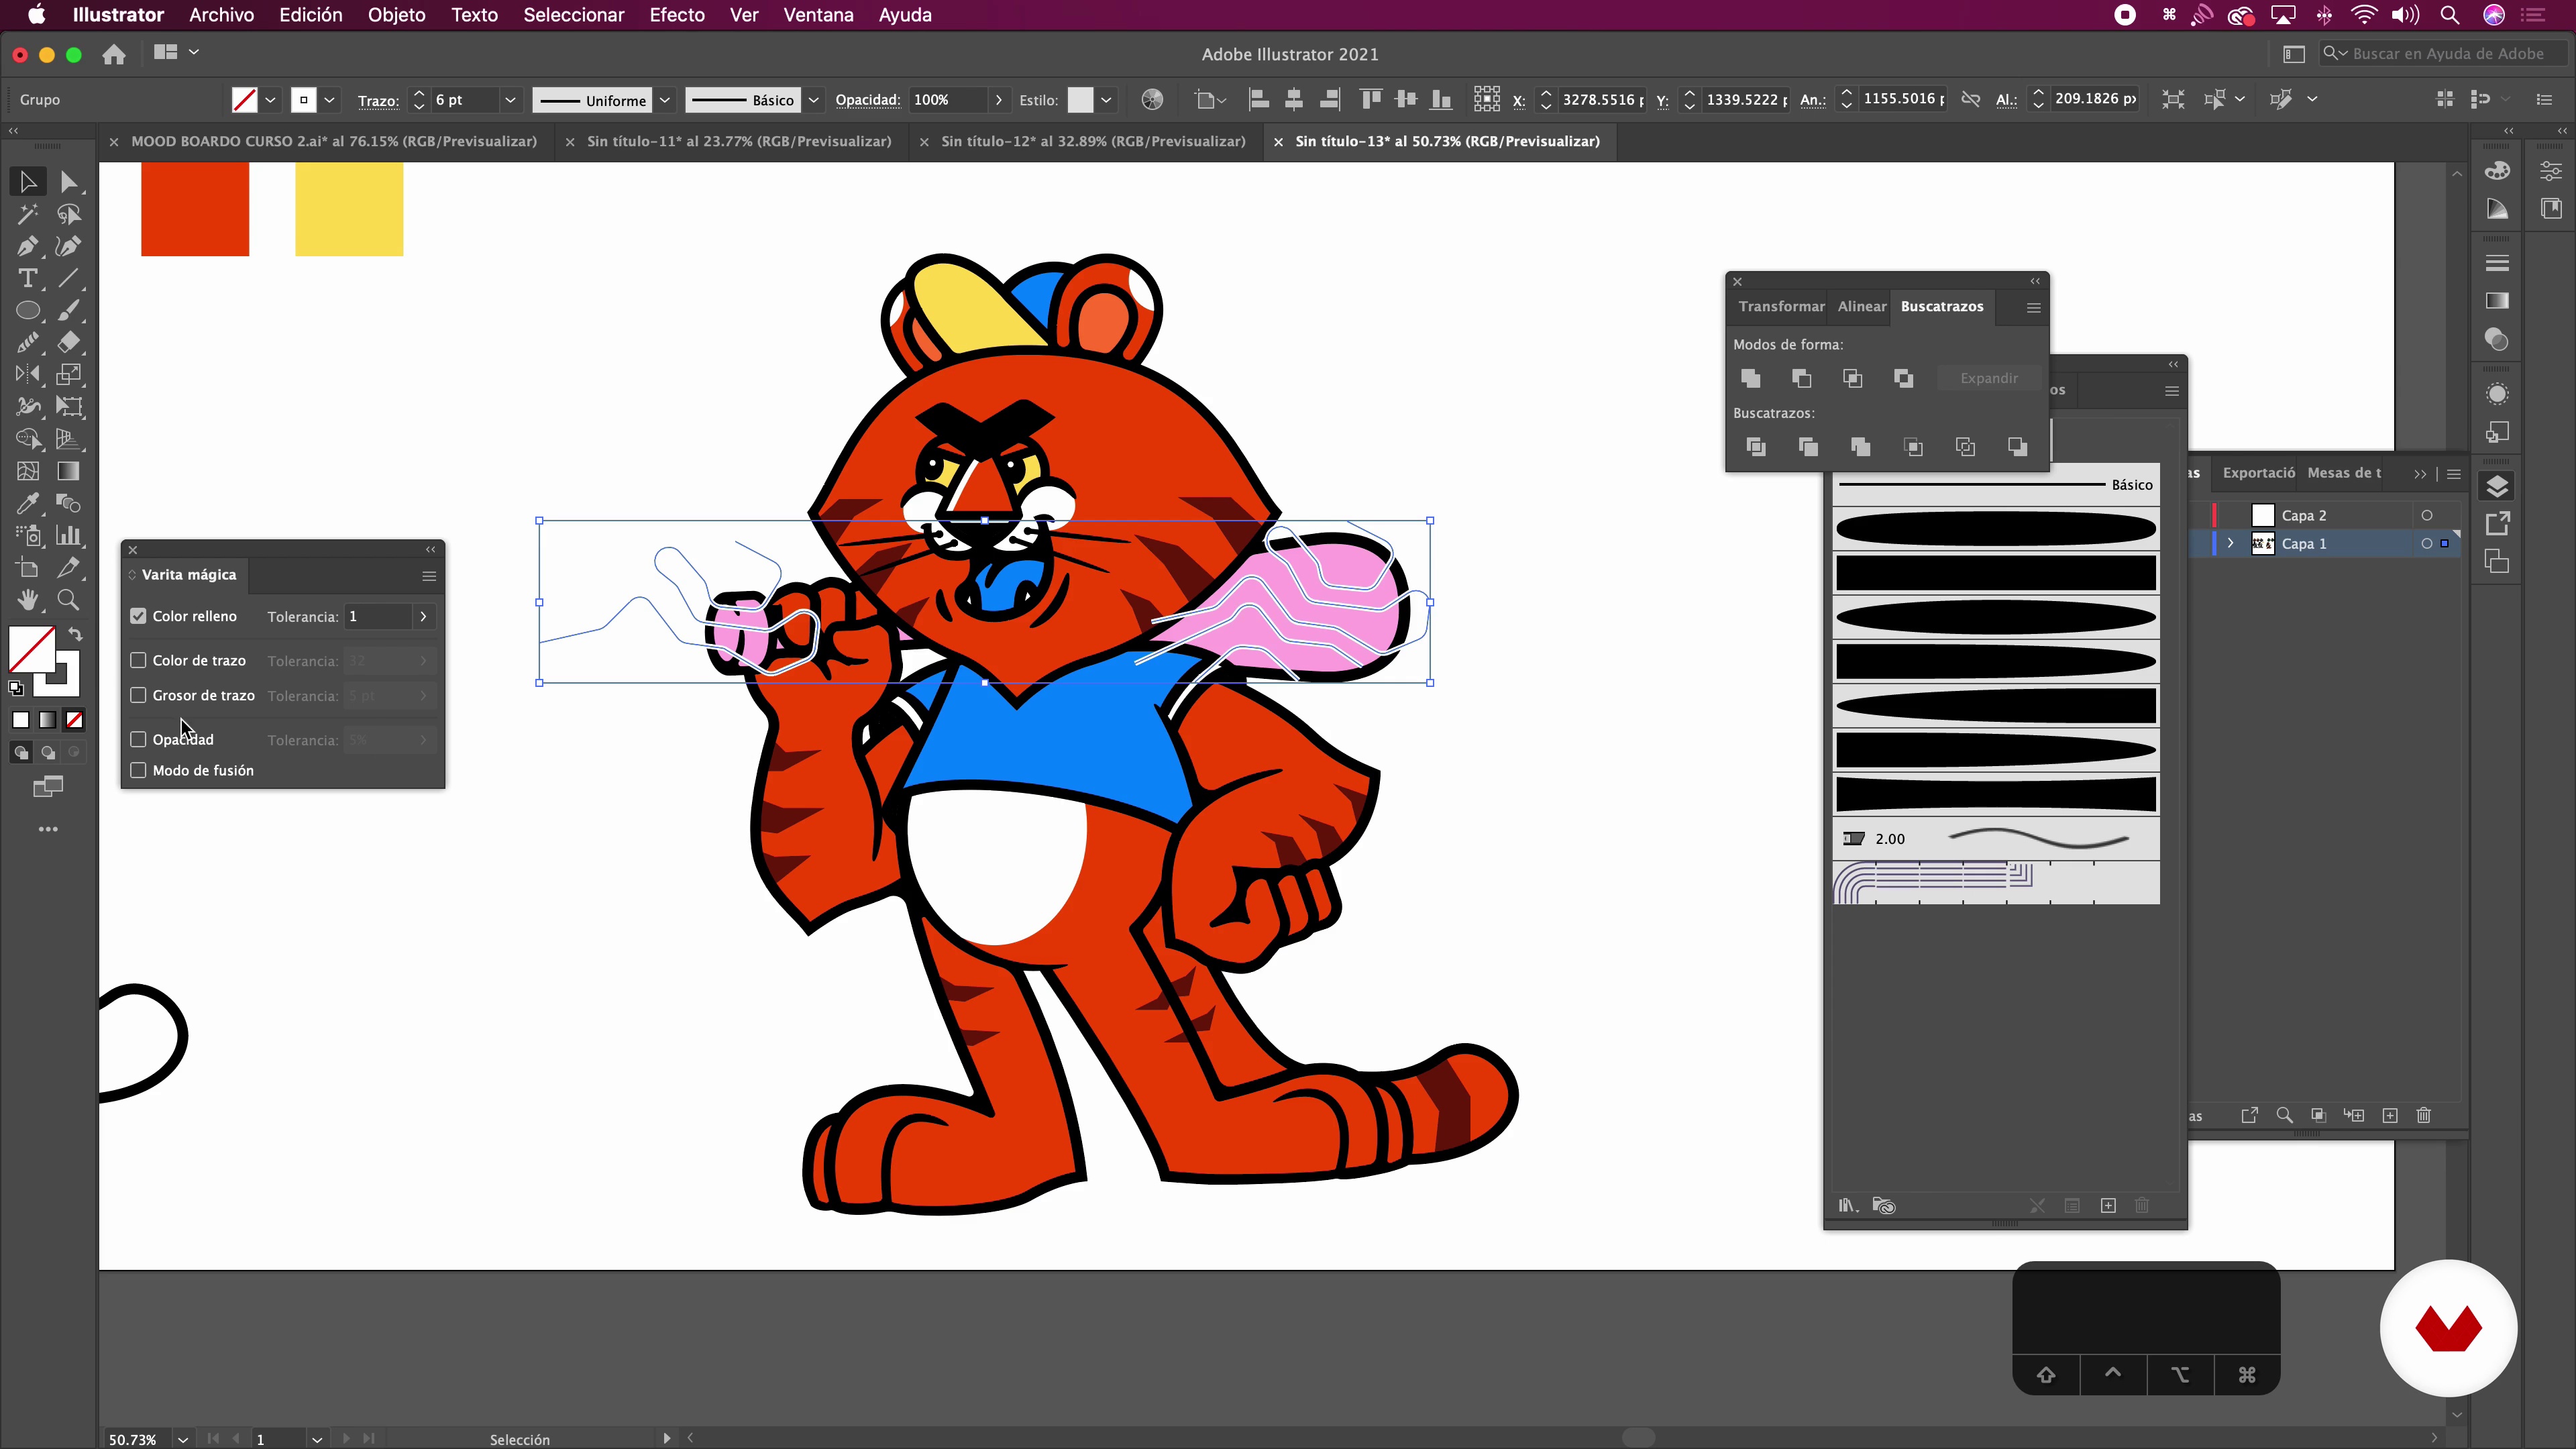Click the Opacidad 100% input field

pos(948,100)
